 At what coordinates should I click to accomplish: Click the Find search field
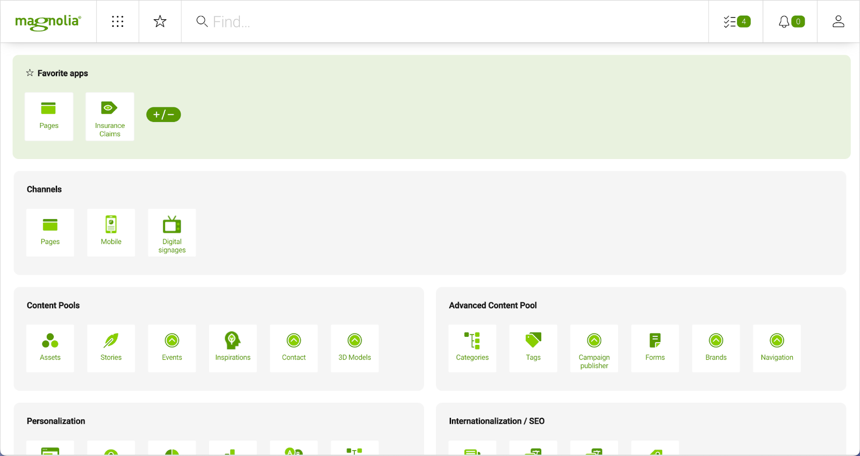click(430, 21)
